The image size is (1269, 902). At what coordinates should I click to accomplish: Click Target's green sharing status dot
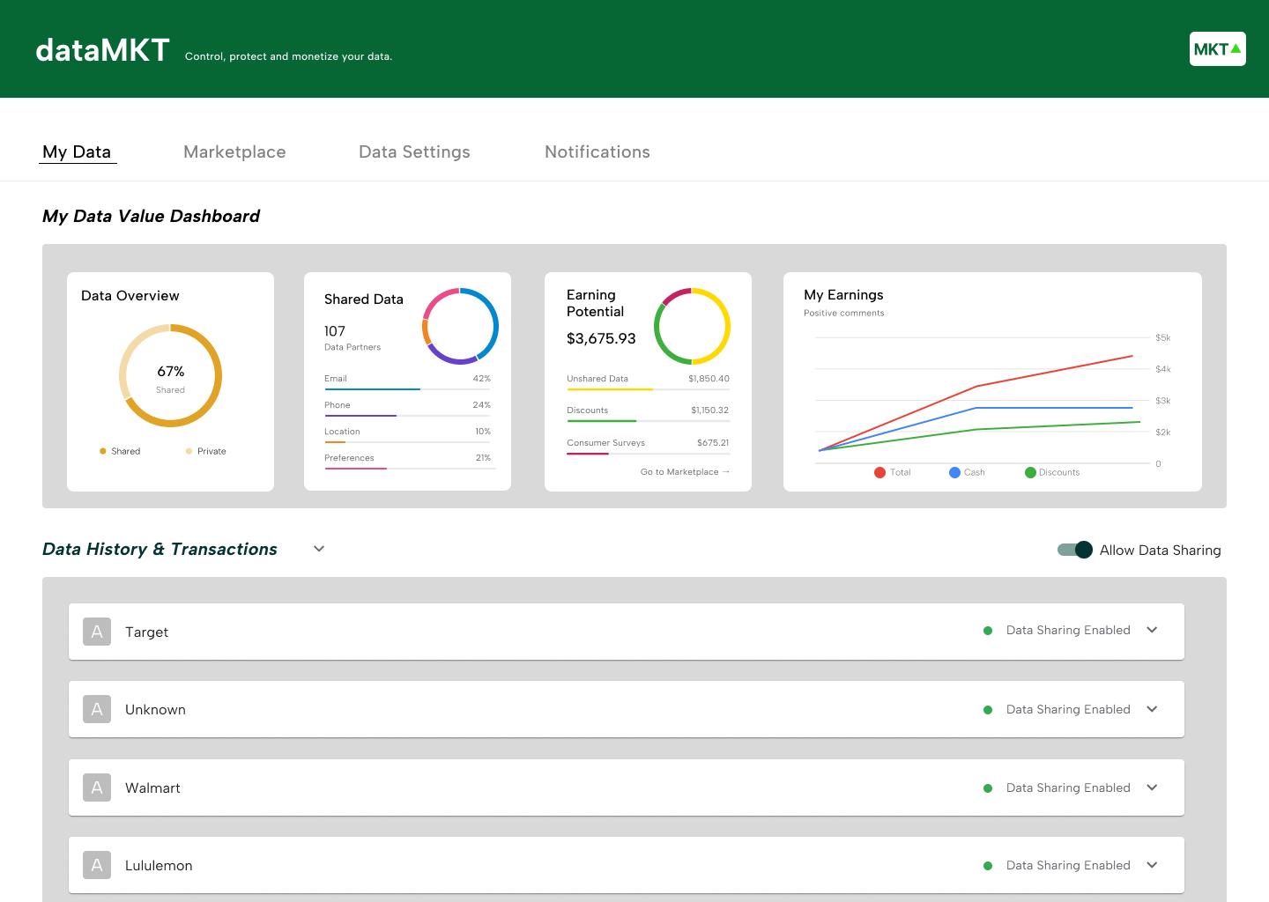point(988,631)
